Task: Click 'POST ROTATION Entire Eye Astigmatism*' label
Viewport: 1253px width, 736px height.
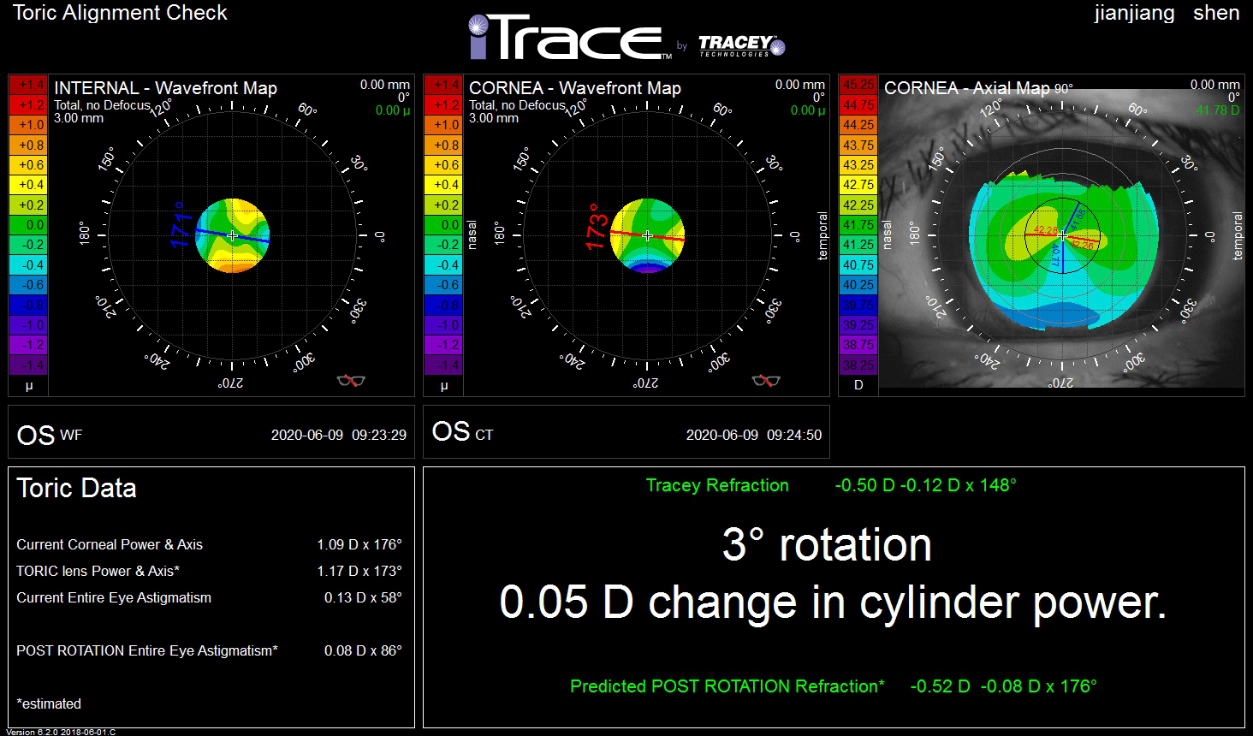Action: pos(147,650)
